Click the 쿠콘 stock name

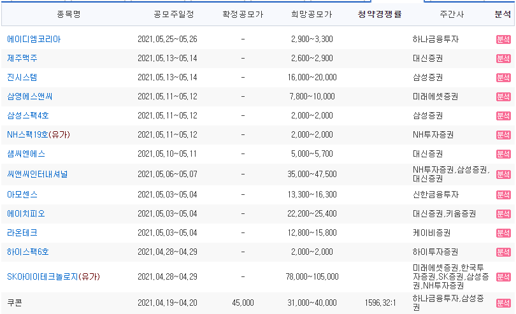(15, 303)
